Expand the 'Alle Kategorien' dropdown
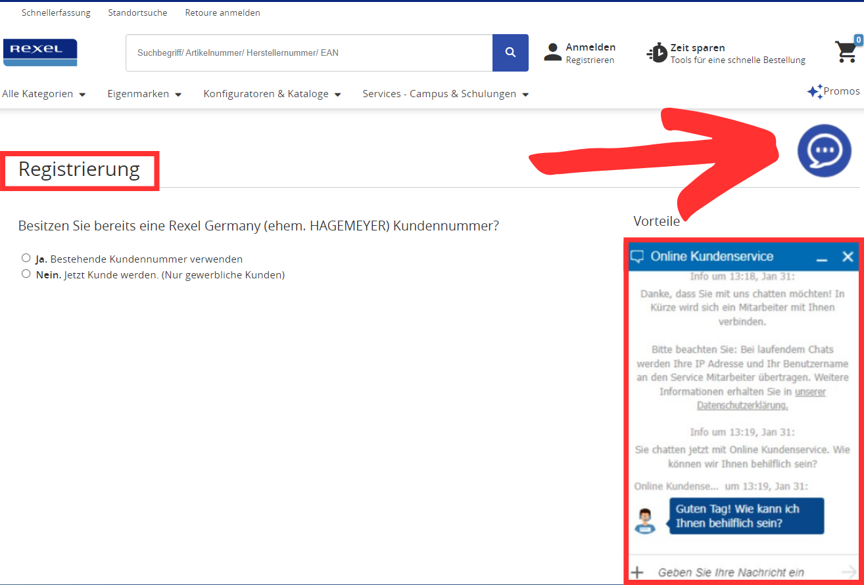Image resolution: width=864 pixels, height=585 pixels. tap(43, 93)
